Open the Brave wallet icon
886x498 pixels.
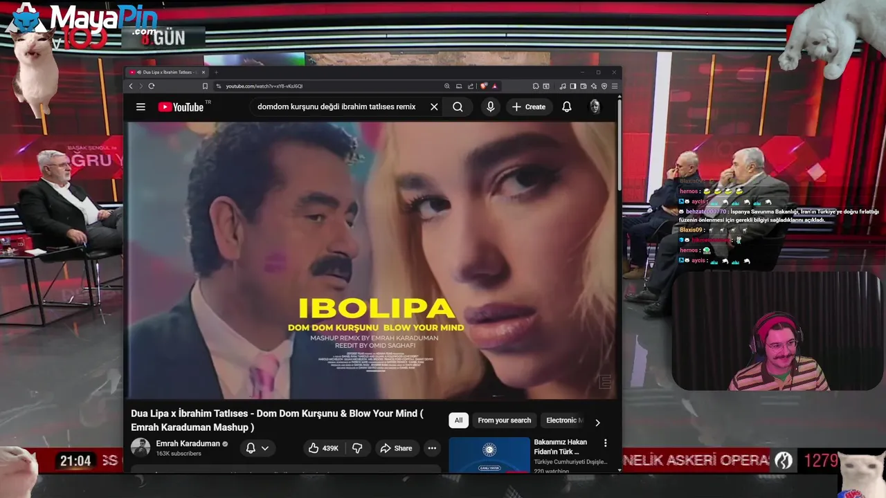(x=584, y=86)
